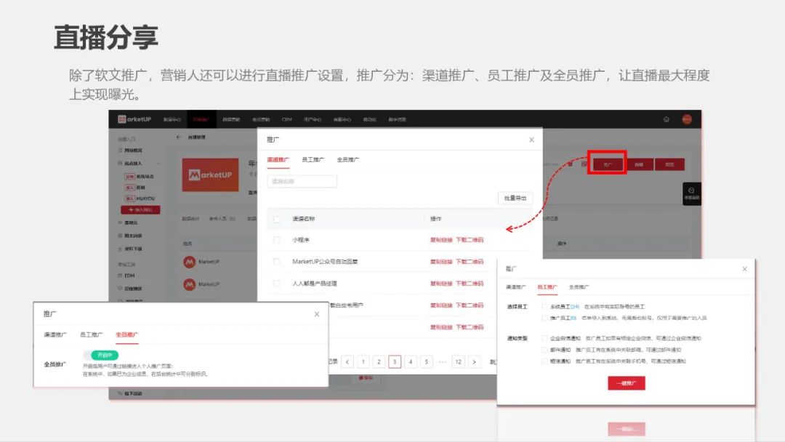Check the 小程序 row checkbox
This screenshot has height=442, width=785.
point(276,241)
